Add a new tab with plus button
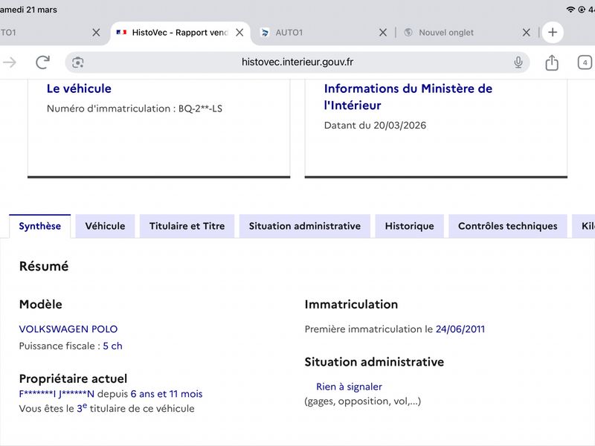 click(552, 33)
